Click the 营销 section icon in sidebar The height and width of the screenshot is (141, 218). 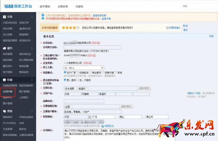[x=4, y=111]
